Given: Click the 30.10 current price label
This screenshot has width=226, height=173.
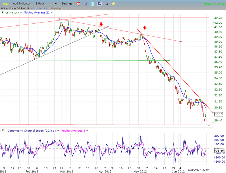Looking at the screenshot, I should click(218, 114).
